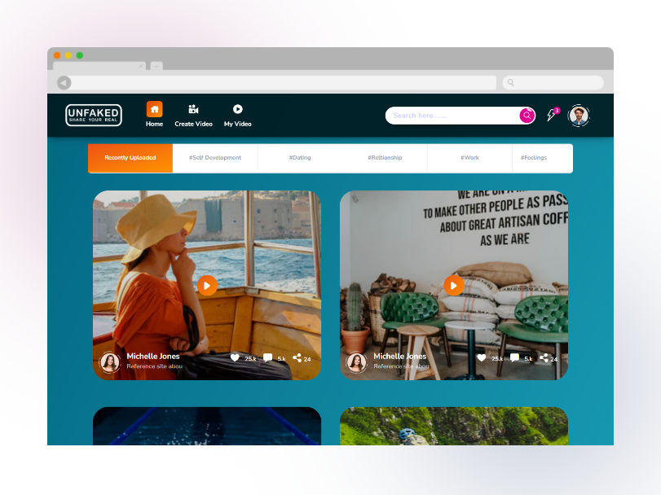This screenshot has width=661, height=495.
Task: Open the user profile avatar in navbar
Action: pos(579,116)
